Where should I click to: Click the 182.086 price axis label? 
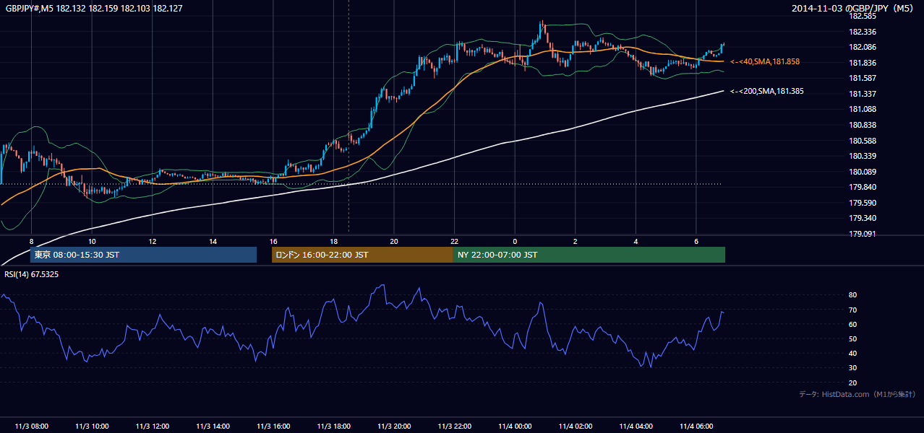pyautogui.click(x=863, y=47)
